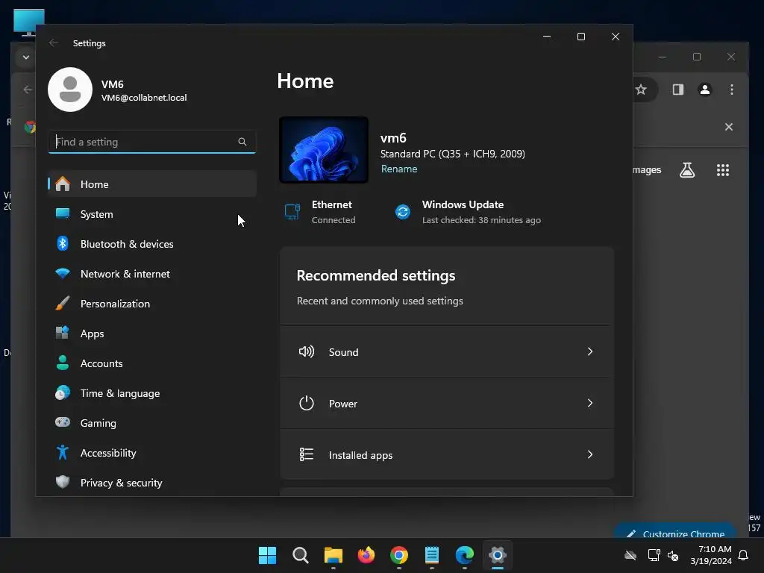This screenshot has width=764, height=573.
Task: Click the muted volume tray icon
Action: (674, 555)
